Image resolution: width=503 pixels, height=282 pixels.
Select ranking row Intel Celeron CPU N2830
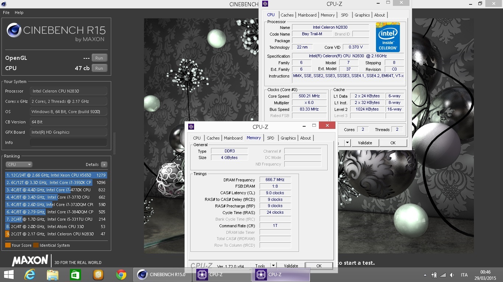(x=56, y=234)
